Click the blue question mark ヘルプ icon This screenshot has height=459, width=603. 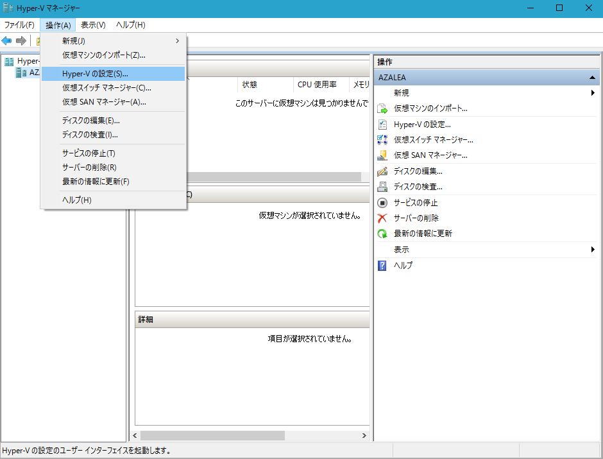(382, 266)
